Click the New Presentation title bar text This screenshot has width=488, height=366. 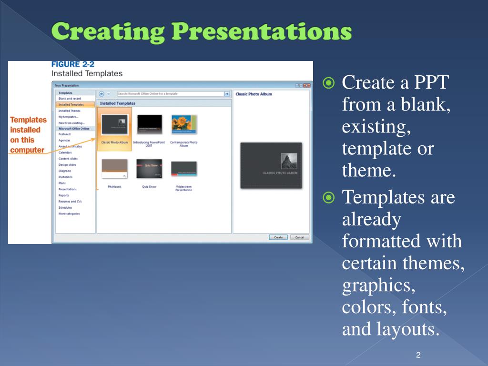click(67, 85)
